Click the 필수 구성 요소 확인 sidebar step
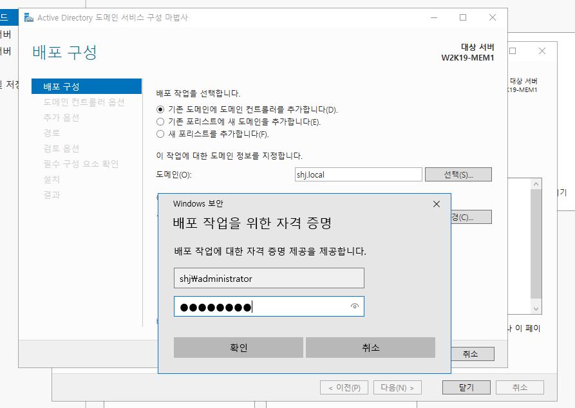 [x=80, y=163]
